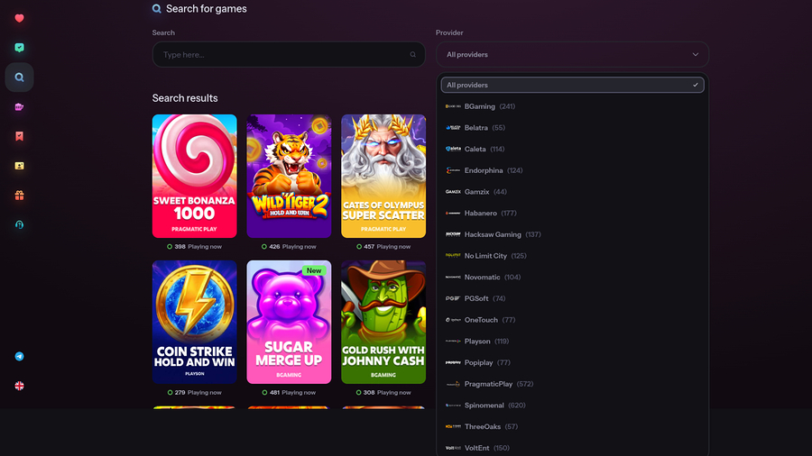Click the PGSoft logo icon
This screenshot has height=456, width=812.
click(x=453, y=298)
